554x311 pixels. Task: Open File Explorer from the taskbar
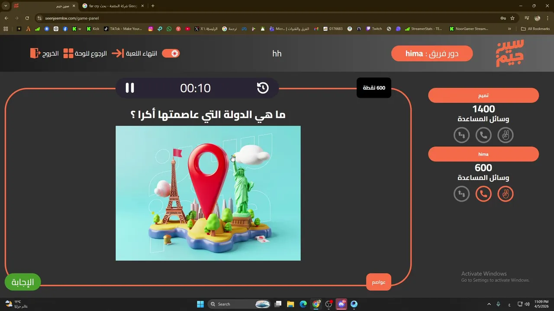pos(290,304)
